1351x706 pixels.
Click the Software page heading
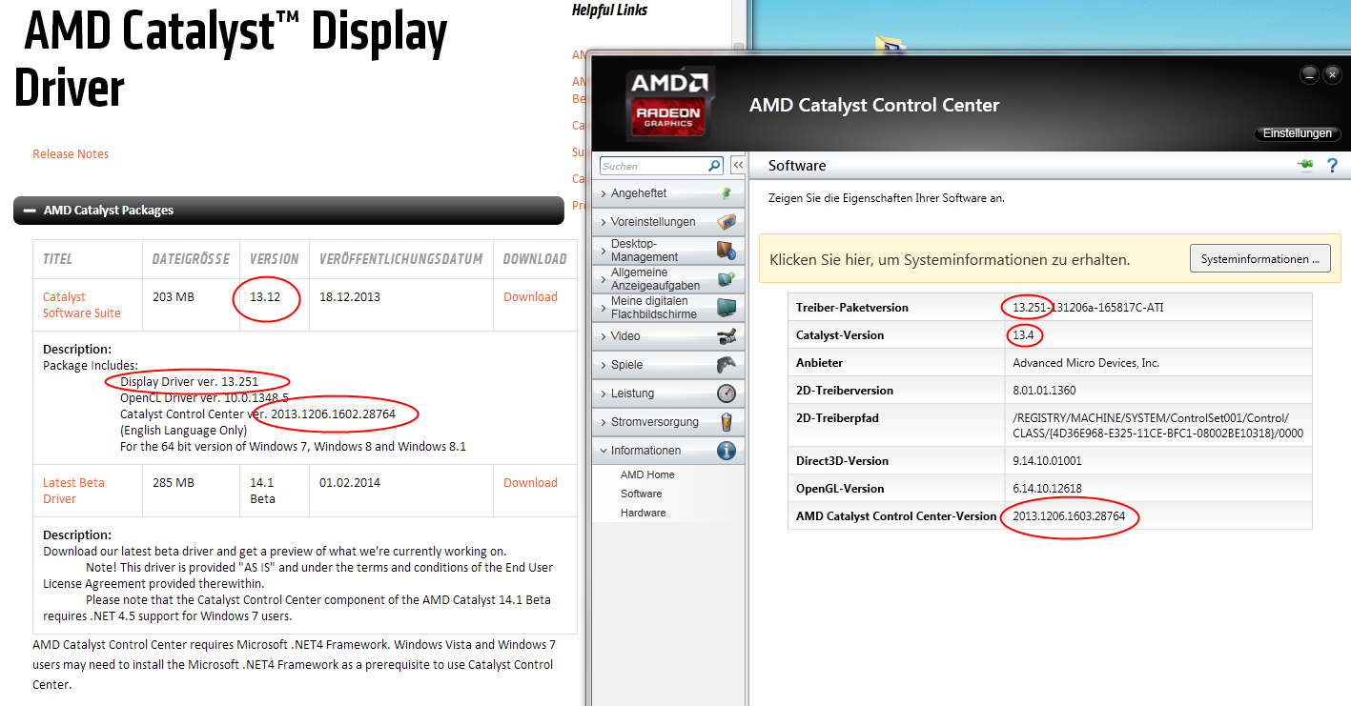click(x=797, y=165)
